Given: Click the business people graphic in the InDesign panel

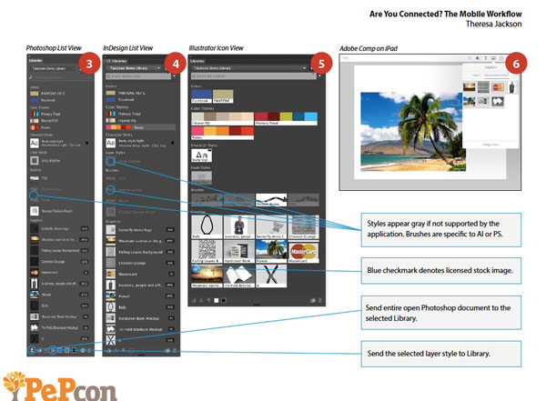Looking at the screenshot, I should (x=140, y=286).
